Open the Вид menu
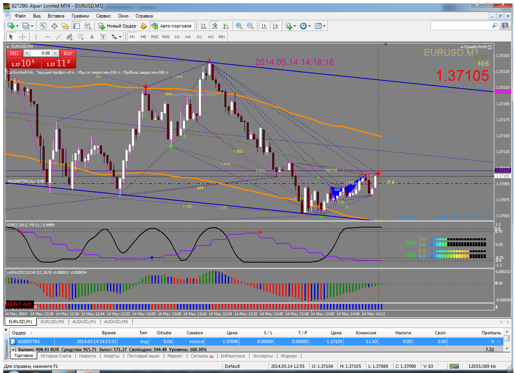The image size is (515, 373). (37, 16)
